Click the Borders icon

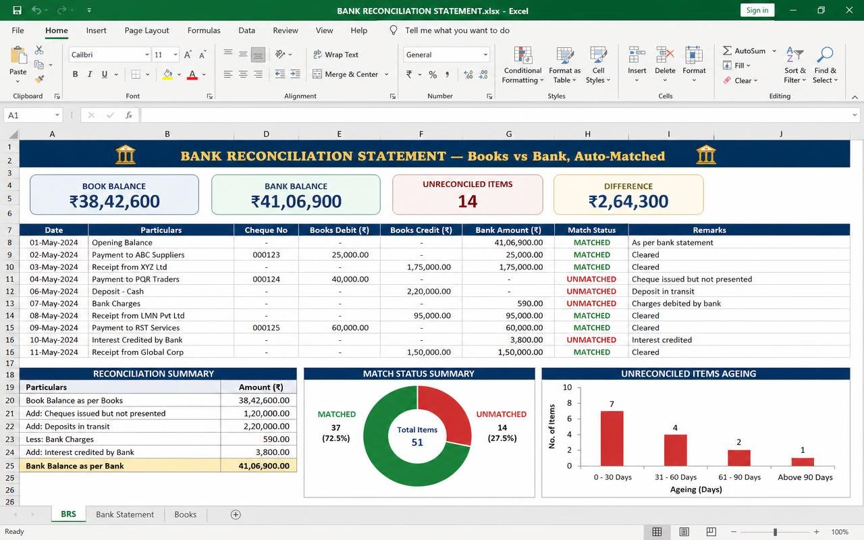pyautogui.click(x=136, y=74)
